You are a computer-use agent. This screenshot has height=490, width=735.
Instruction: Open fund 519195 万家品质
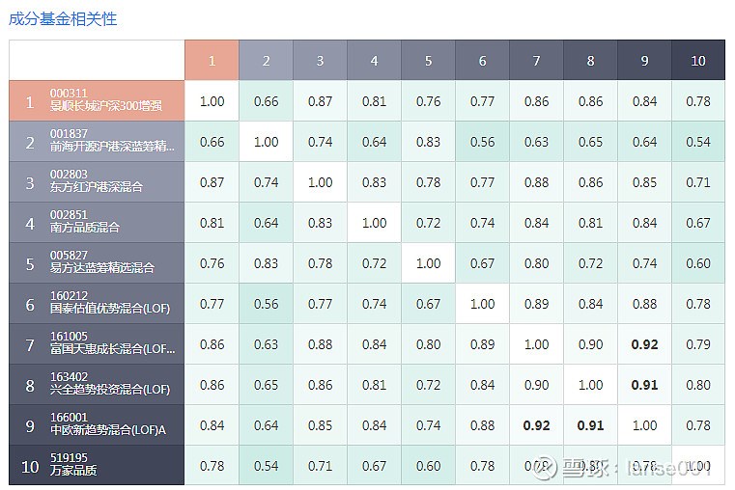(x=97, y=465)
